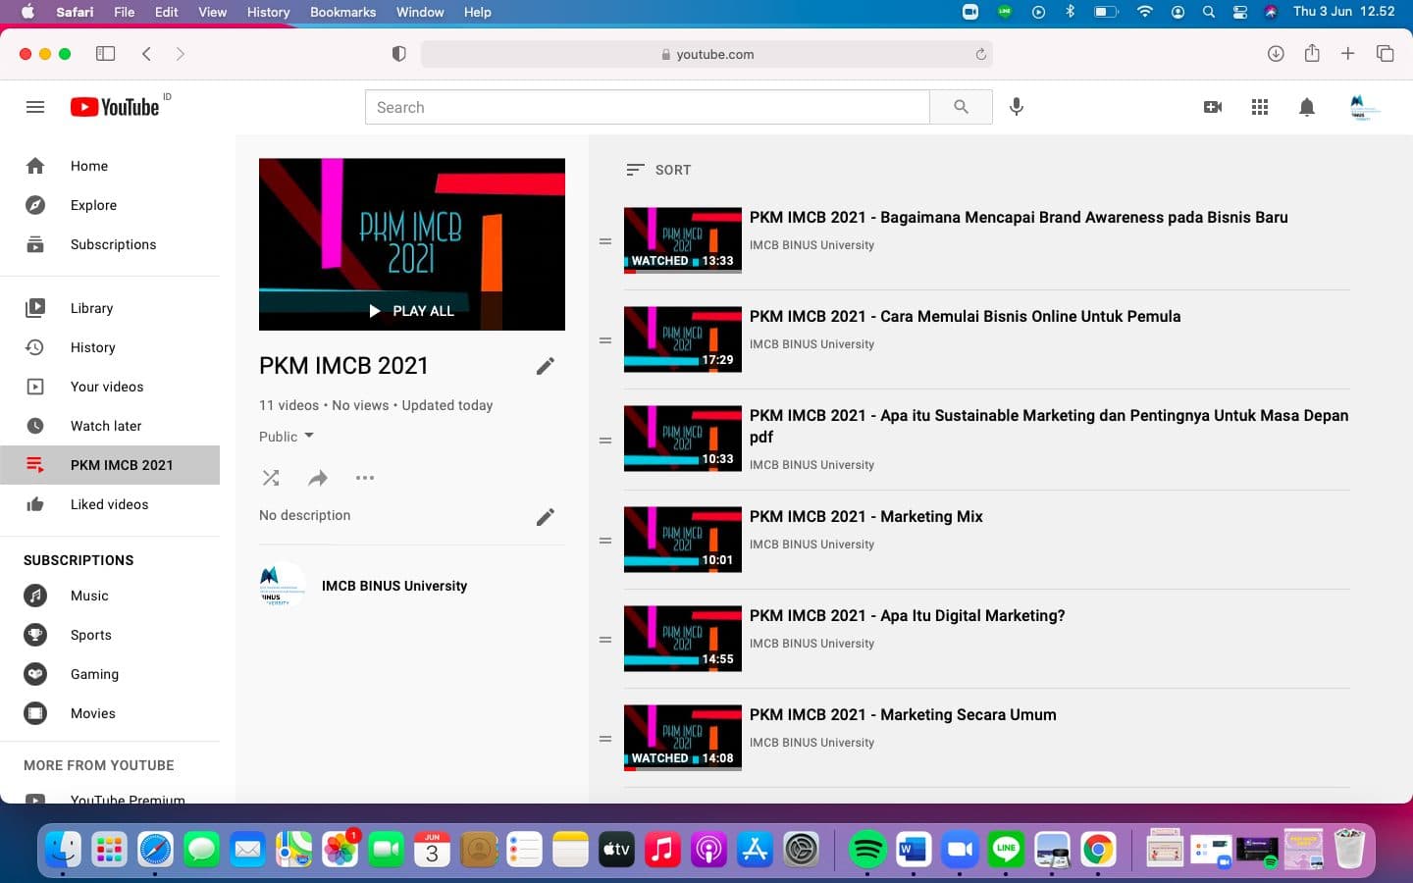Open Watch later in the sidebar

(110, 426)
